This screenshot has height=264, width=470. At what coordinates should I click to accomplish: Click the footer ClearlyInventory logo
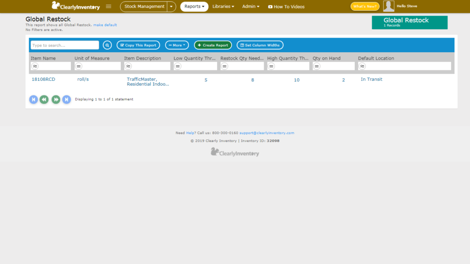(x=235, y=152)
